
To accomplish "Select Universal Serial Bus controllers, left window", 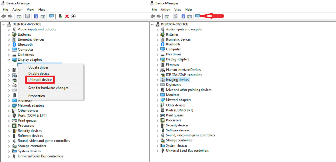I will point(41,156).
